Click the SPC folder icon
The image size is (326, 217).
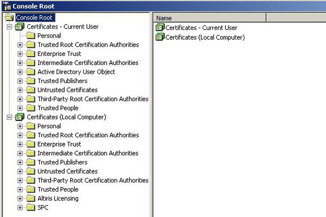point(31,207)
